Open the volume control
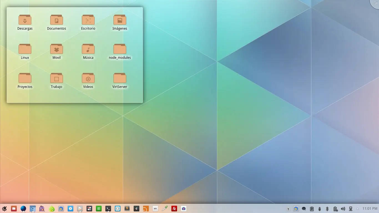The width and height of the screenshot is (379, 213). click(x=343, y=209)
